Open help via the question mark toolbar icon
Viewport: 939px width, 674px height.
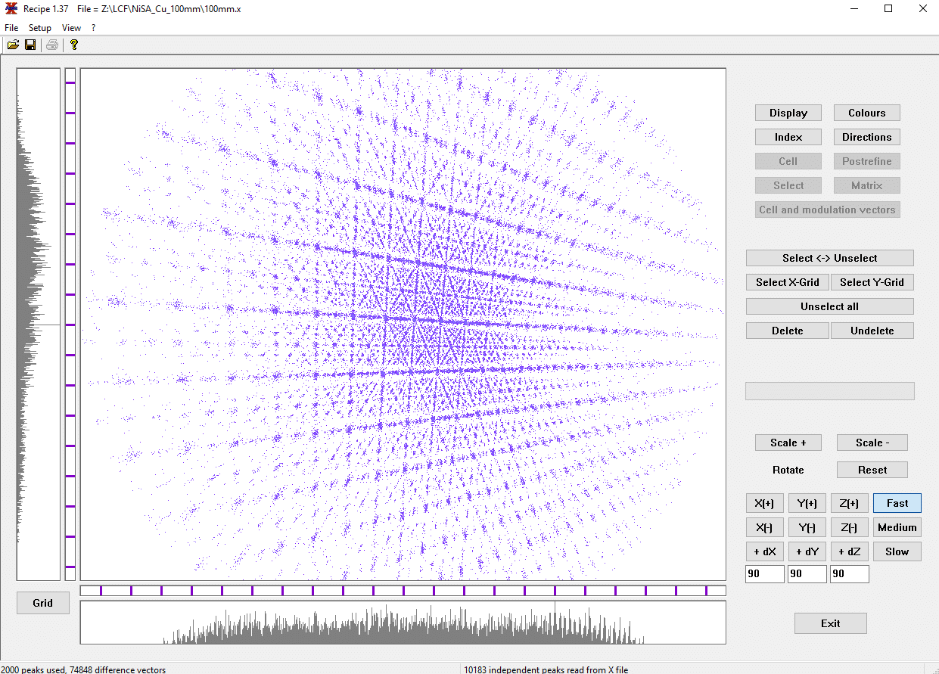(73, 45)
